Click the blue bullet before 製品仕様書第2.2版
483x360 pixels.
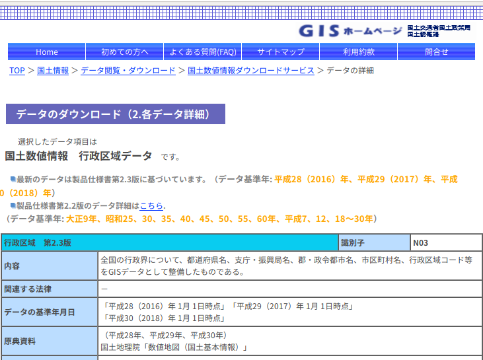[13, 205]
